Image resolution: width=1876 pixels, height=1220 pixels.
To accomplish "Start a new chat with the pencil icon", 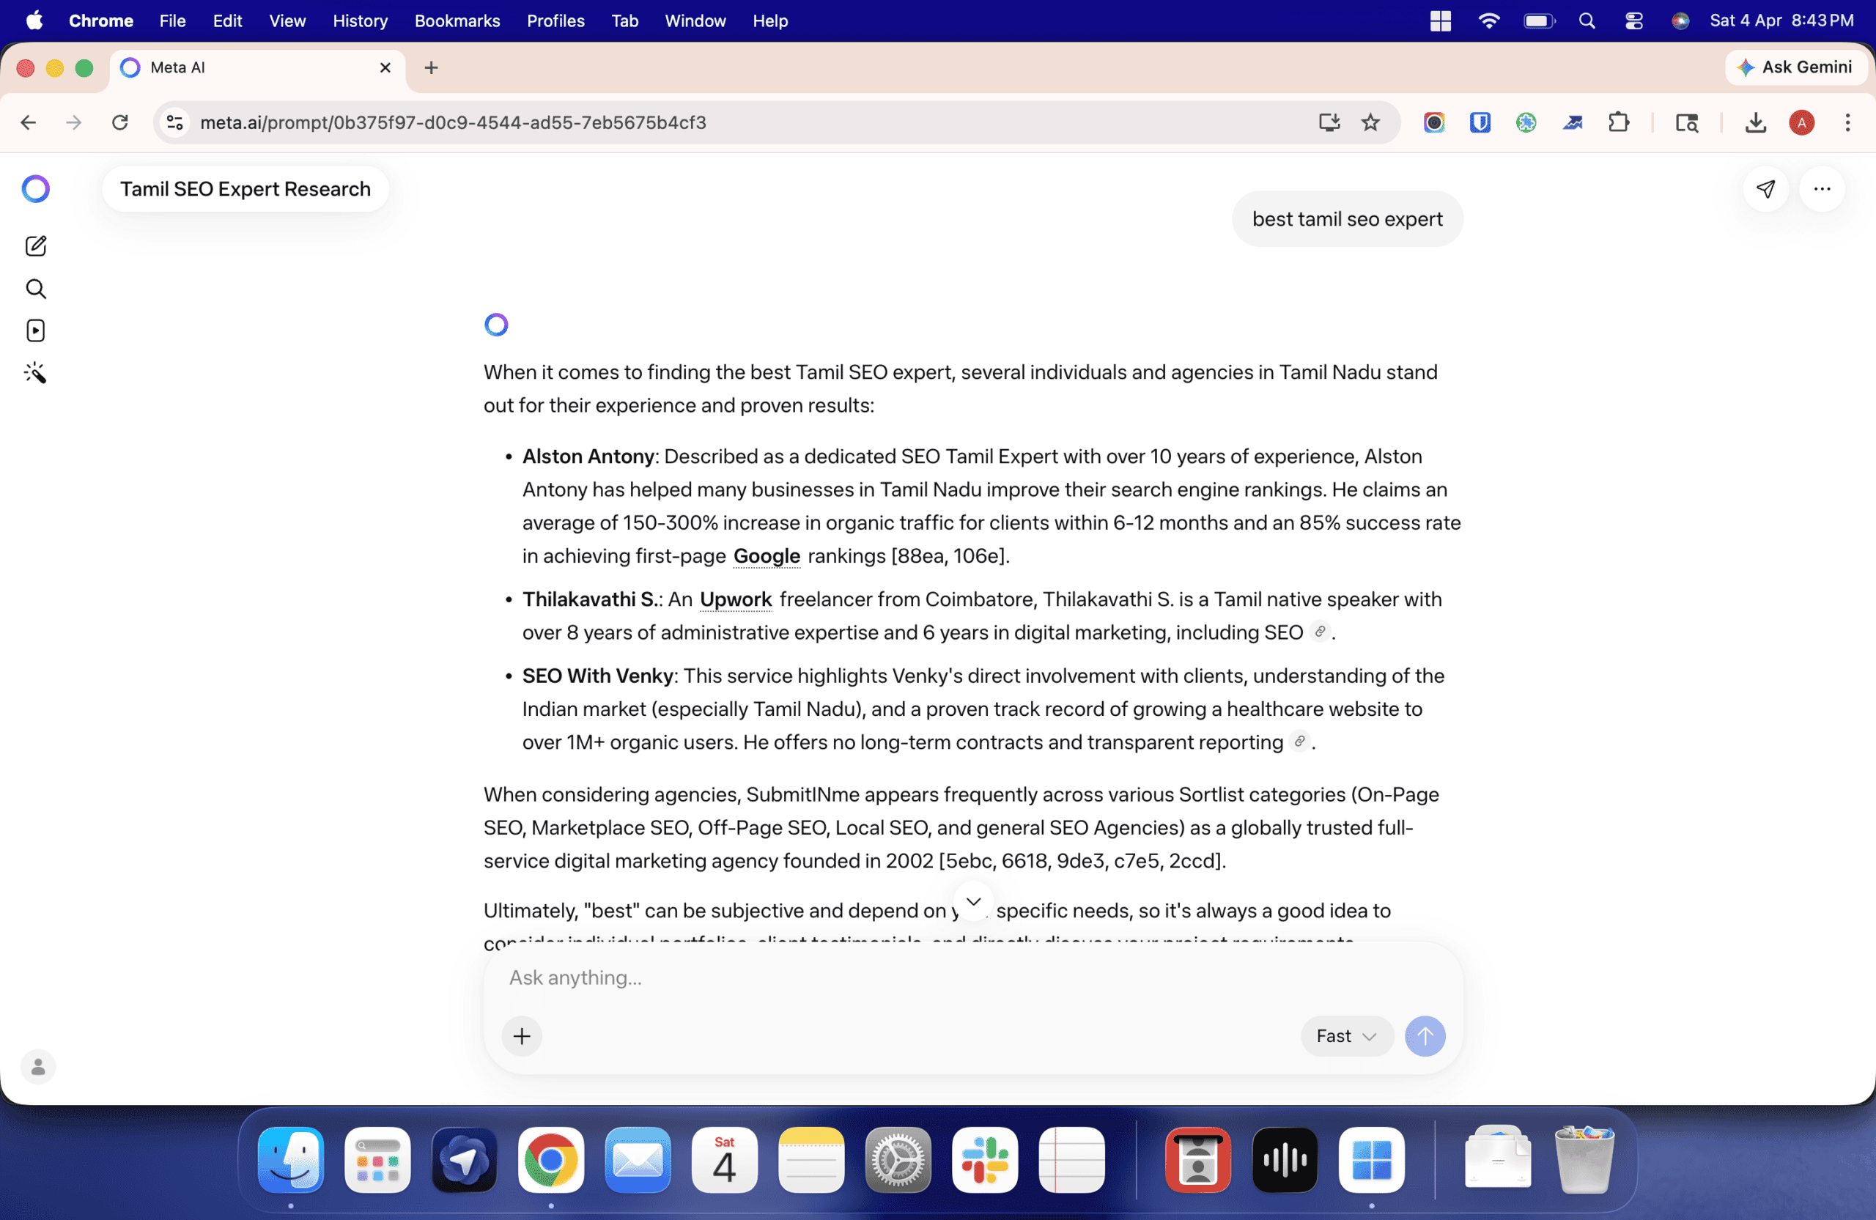I will (35, 246).
